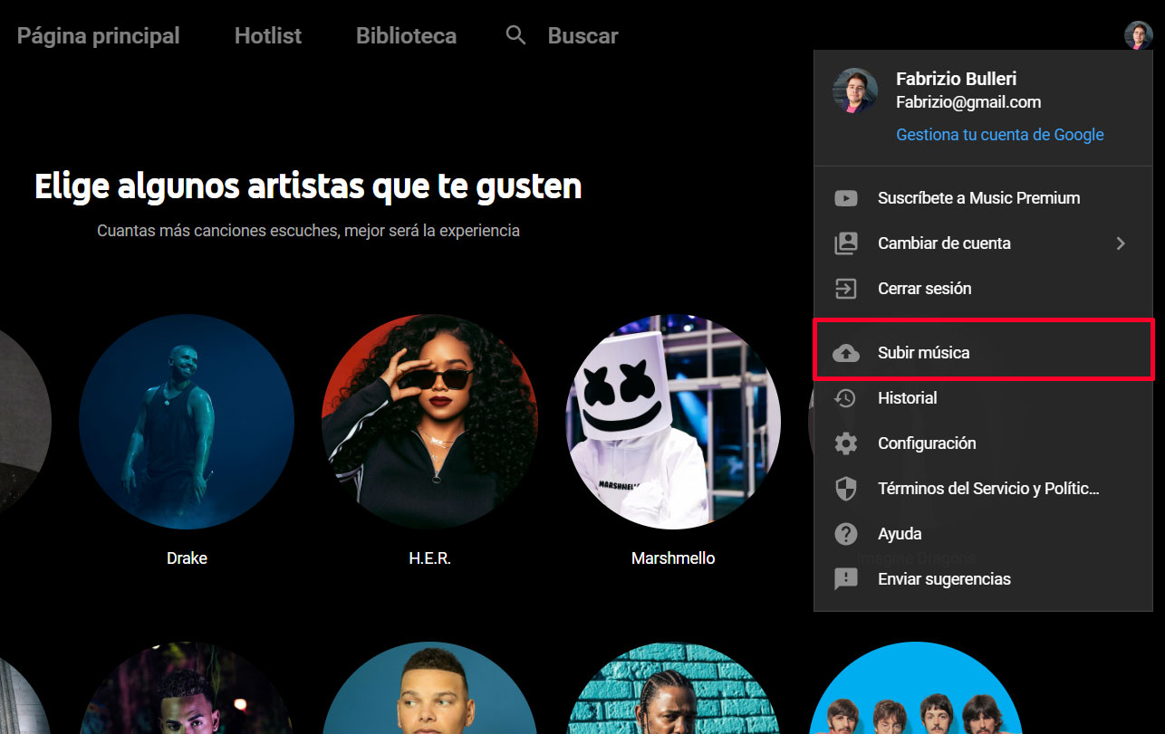Click the settings gear icon
The height and width of the screenshot is (734, 1165).
846,443
